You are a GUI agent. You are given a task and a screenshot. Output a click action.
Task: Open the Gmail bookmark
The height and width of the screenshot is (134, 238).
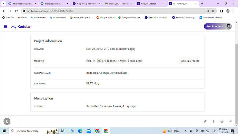[x=22, y=18]
